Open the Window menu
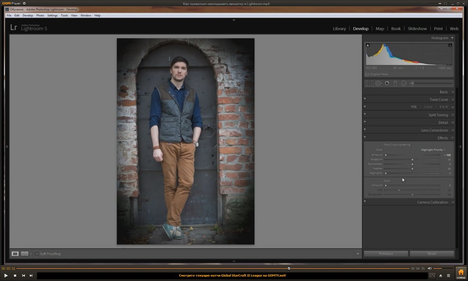Viewport: 468px width, 281px height. tap(86, 16)
